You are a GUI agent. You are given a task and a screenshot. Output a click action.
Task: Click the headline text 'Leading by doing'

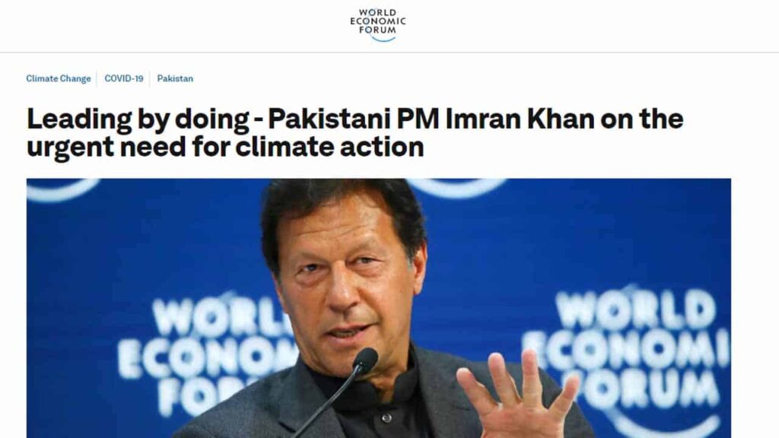(138, 119)
